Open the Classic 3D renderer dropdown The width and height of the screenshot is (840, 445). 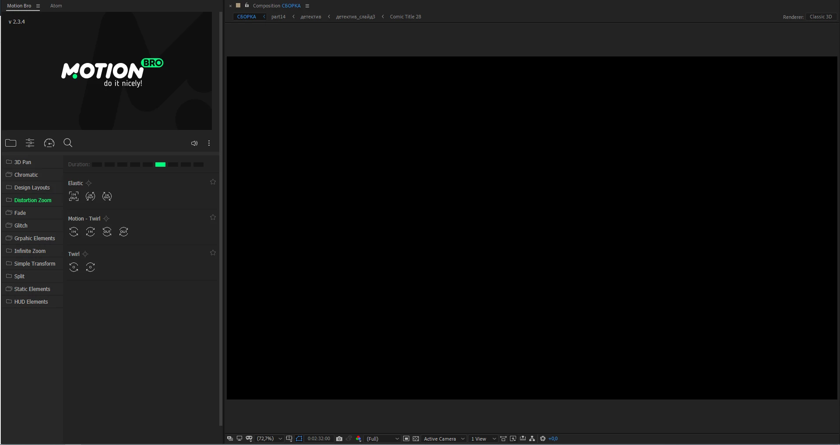[x=821, y=17]
